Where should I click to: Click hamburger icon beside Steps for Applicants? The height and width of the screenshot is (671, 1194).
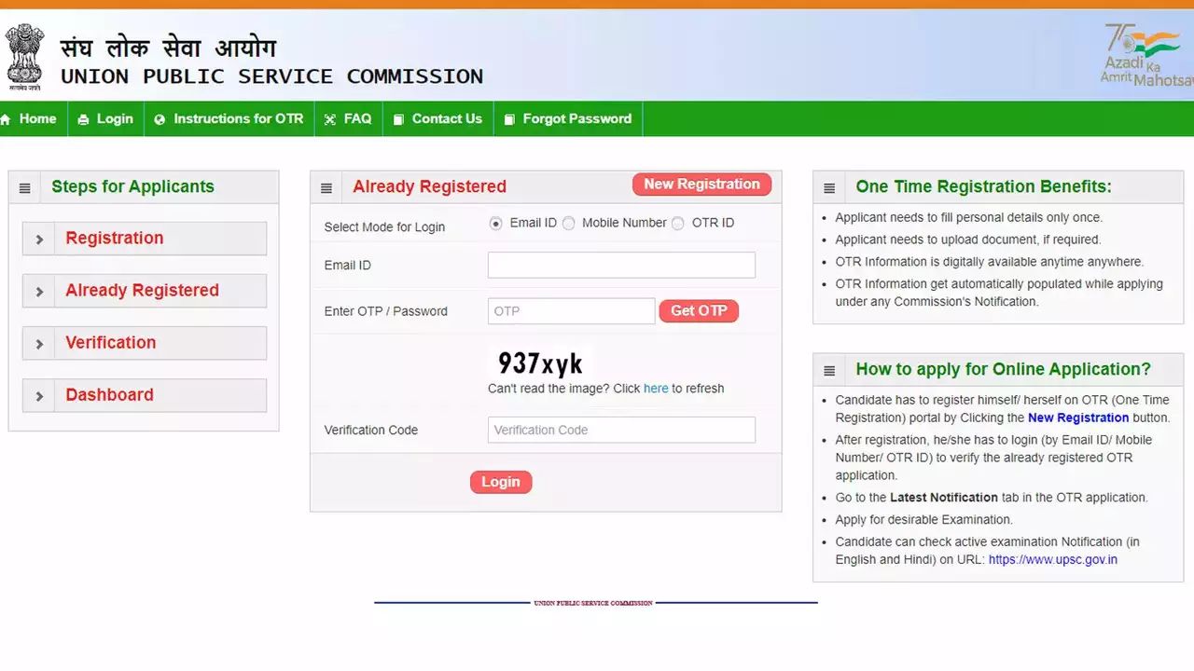pyautogui.click(x=25, y=188)
